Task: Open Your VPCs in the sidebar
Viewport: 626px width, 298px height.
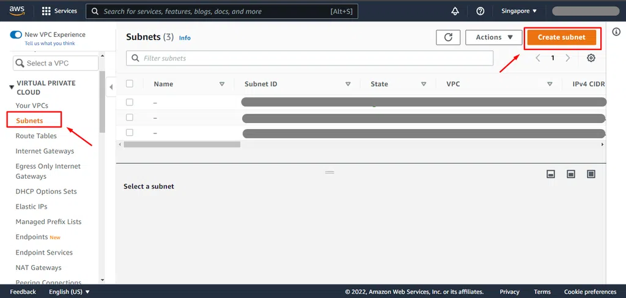Action: [32, 105]
